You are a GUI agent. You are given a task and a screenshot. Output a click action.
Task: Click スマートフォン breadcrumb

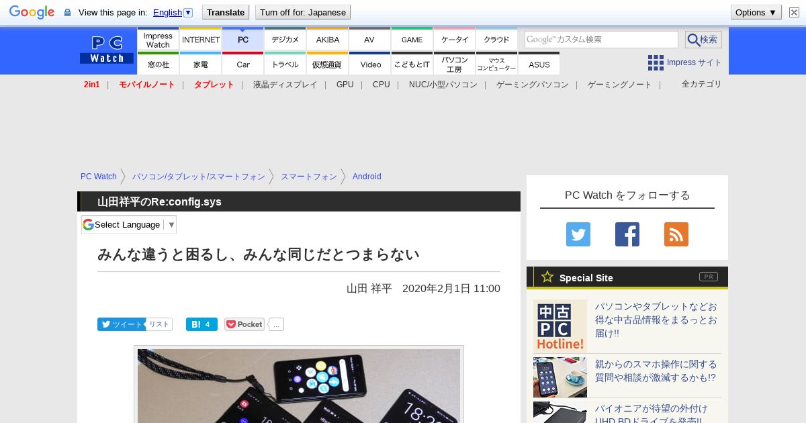309,177
